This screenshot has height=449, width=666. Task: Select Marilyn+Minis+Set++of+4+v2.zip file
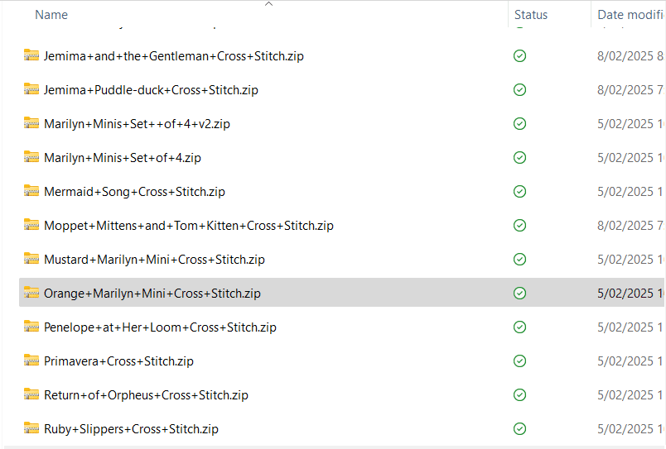137,124
